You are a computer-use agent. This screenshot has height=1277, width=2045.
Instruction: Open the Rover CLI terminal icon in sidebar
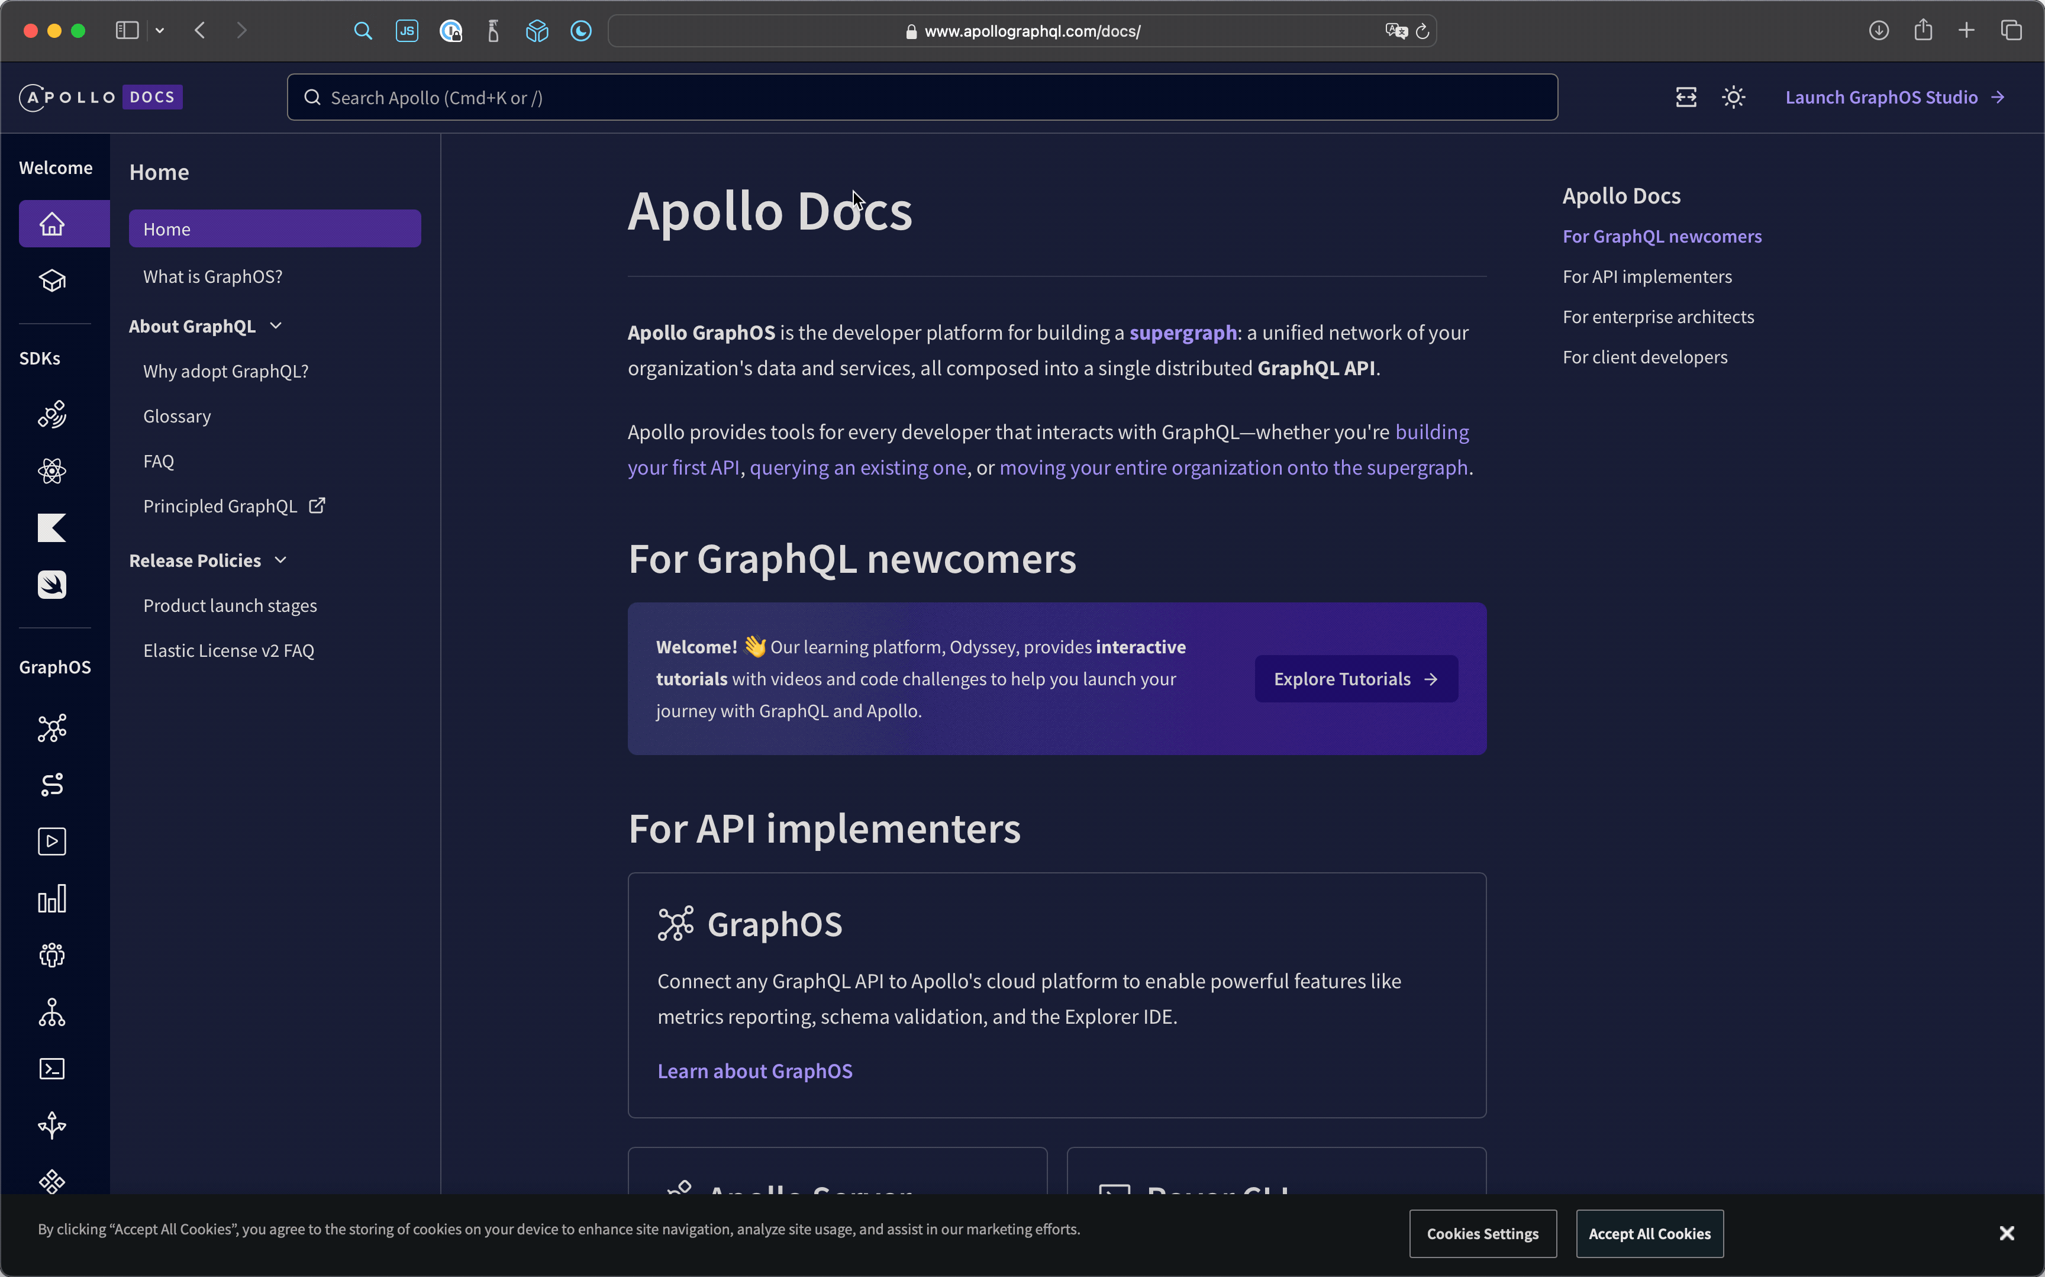tap(51, 1068)
